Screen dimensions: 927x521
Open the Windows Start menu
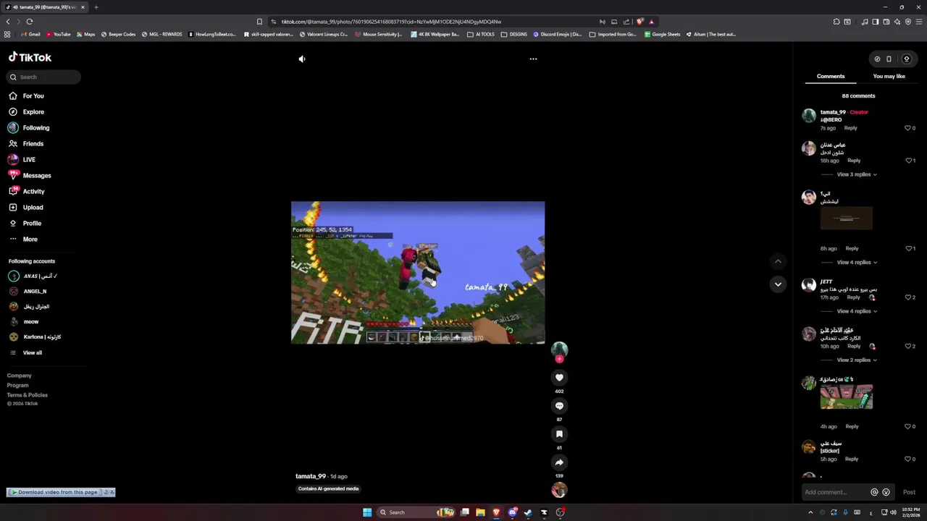pos(367,512)
